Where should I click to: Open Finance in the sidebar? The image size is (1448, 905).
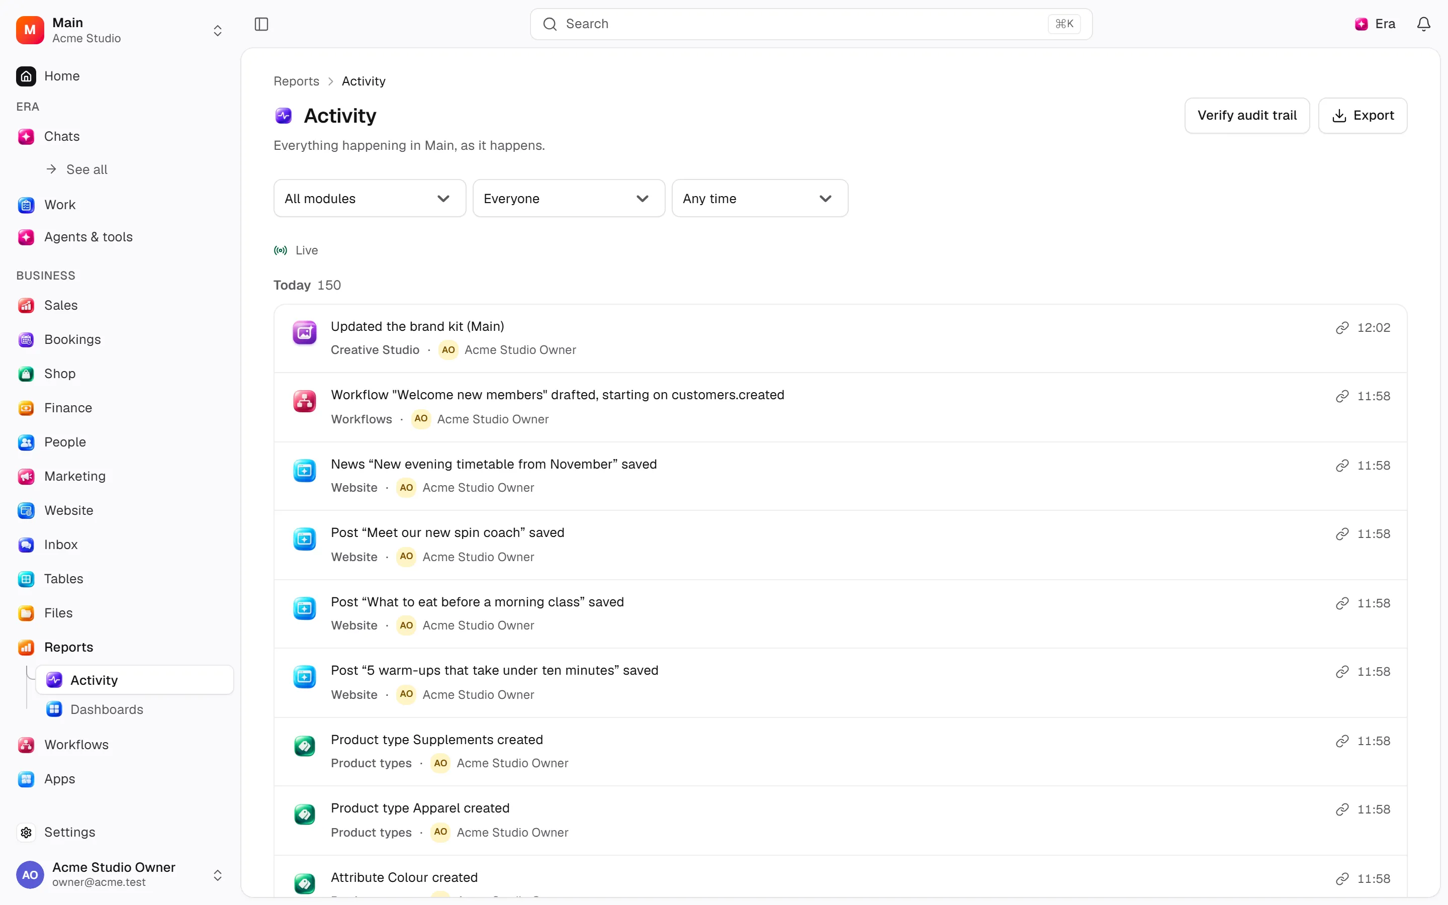pyautogui.click(x=120, y=408)
